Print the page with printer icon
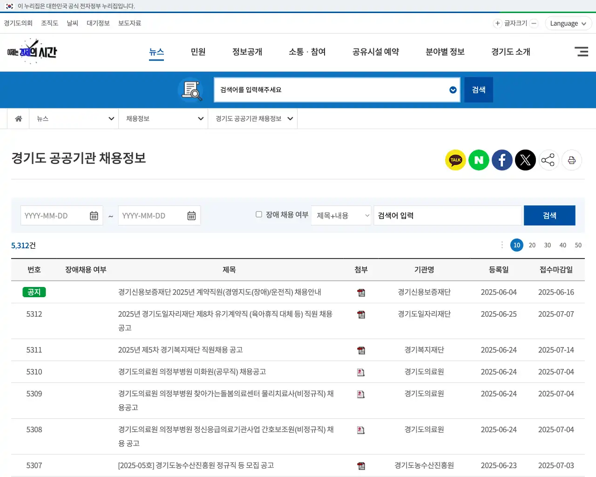This screenshot has height=477, width=596. tap(572, 160)
